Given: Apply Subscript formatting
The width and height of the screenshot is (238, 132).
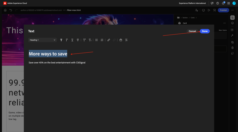Looking at the screenshot, I should click(x=90, y=40).
